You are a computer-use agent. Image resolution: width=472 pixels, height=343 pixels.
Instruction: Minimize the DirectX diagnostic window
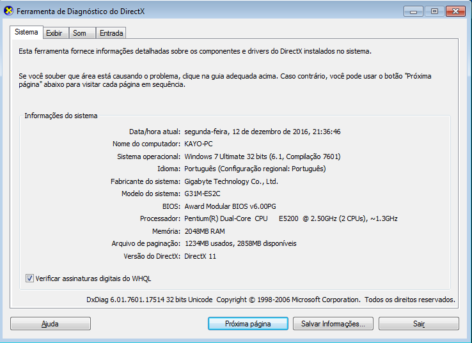point(413,11)
